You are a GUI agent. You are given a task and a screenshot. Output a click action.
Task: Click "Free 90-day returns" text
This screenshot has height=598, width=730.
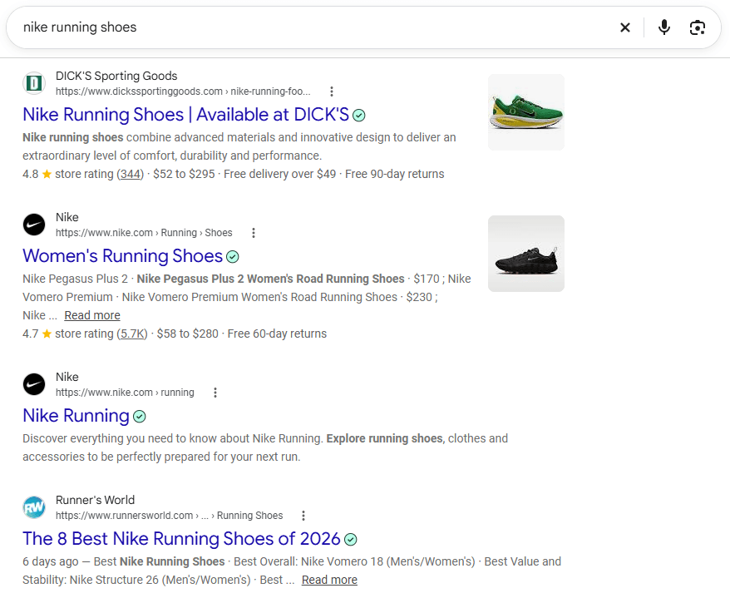[394, 174]
